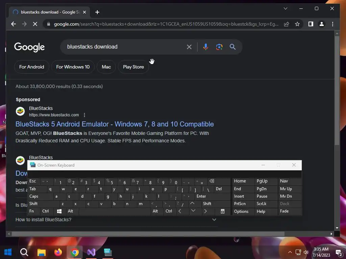346x259 pixels.
Task: Open the Chrome profile menu
Action: 322,24
